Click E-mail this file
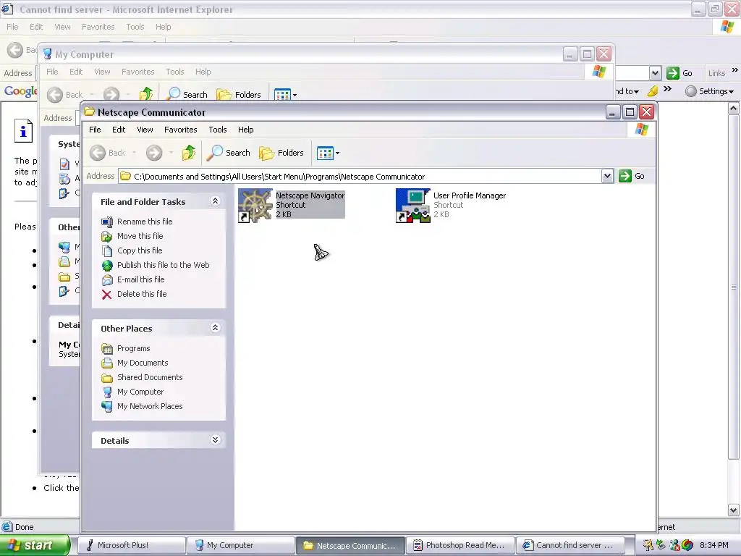741x556 pixels. [x=141, y=279]
